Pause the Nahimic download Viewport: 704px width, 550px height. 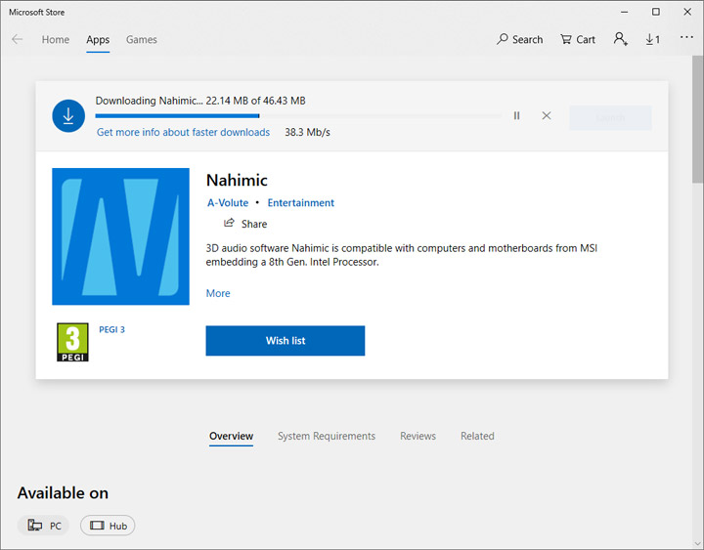(516, 115)
